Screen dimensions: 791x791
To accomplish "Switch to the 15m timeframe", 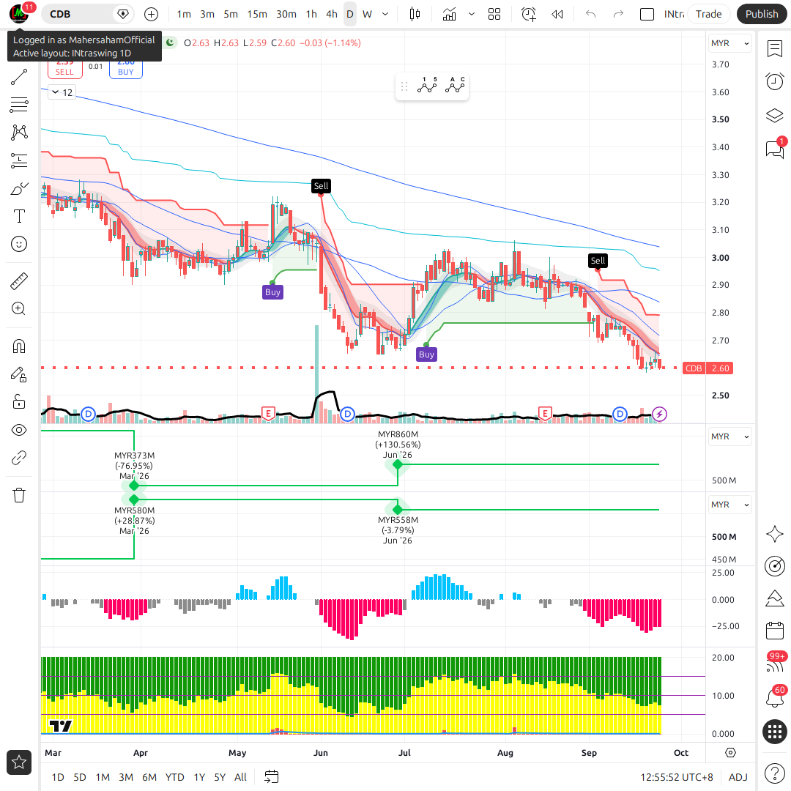I will [x=257, y=14].
